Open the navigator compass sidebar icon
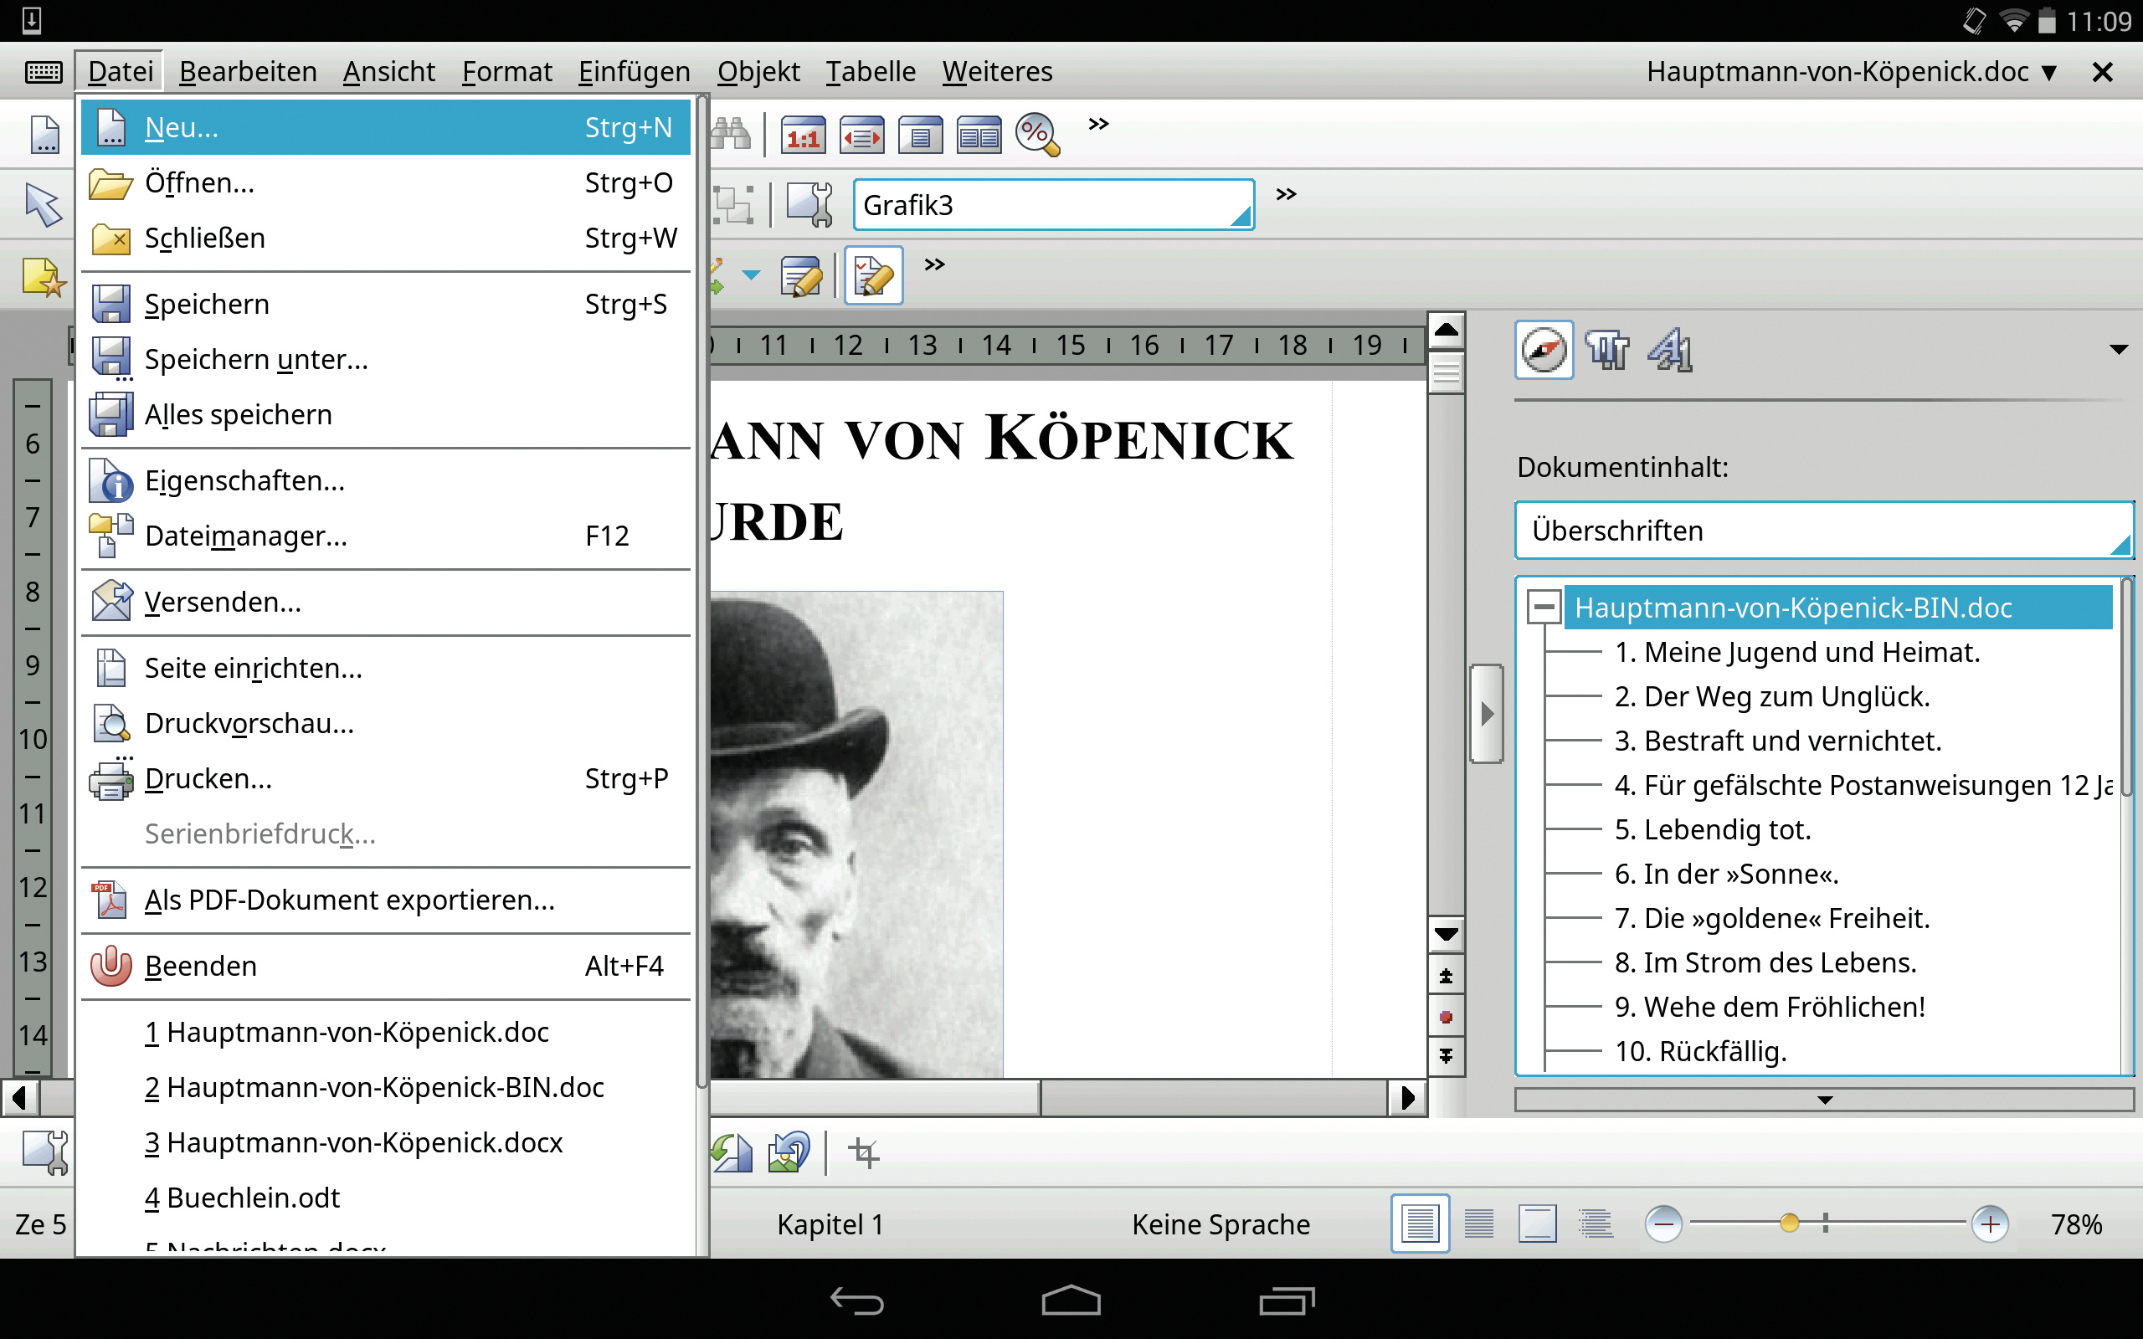 coord(1544,351)
